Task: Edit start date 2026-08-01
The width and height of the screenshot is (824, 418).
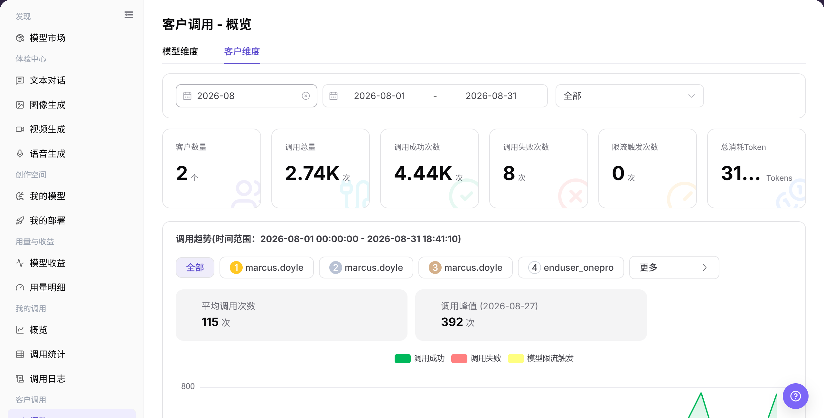Action: pyautogui.click(x=379, y=96)
